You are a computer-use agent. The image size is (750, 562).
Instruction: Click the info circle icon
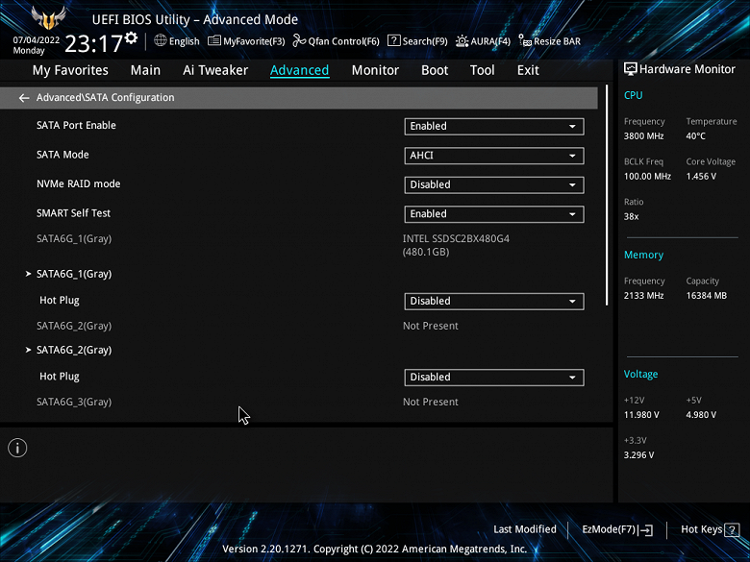coord(17,448)
